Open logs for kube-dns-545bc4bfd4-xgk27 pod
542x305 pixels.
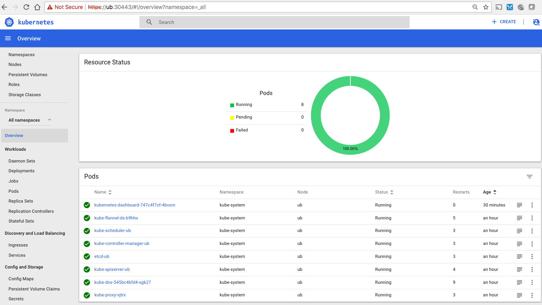pyautogui.click(x=519, y=282)
